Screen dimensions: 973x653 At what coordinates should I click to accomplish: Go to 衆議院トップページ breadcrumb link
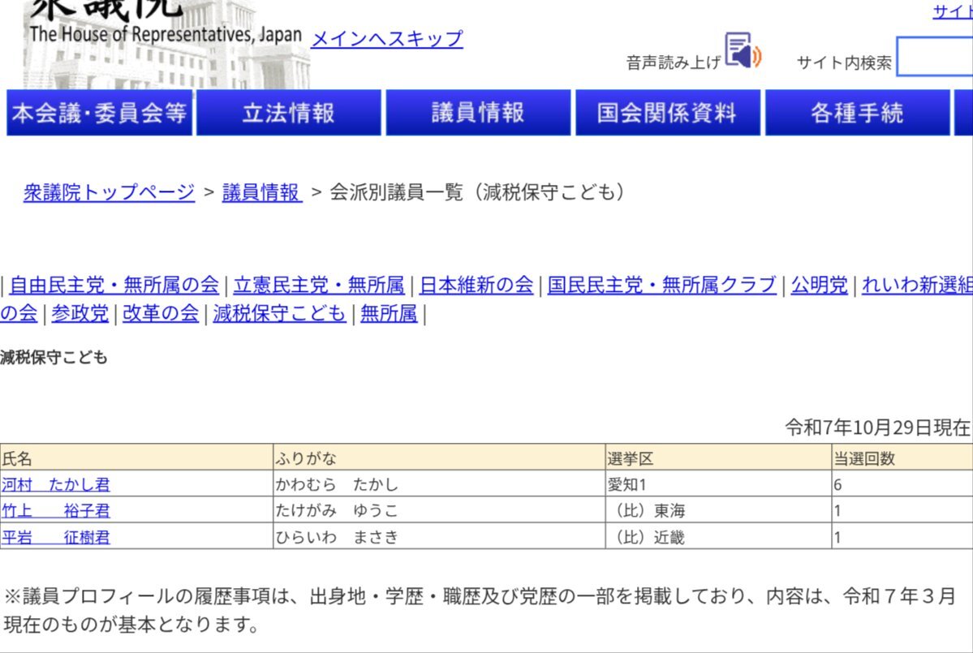pos(110,192)
